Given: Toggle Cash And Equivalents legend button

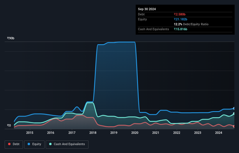Looking at the screenshot, I should (67, 144).
